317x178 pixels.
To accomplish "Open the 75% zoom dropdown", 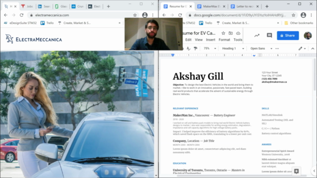I will (x=210, y=48).
